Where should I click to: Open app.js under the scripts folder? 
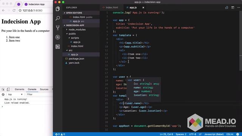coord(81,42)
